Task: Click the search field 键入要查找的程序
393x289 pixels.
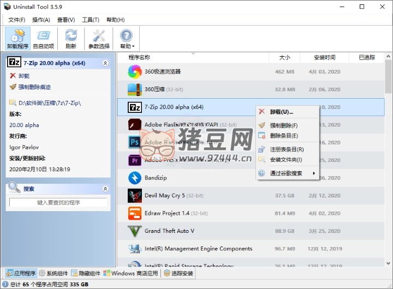Action: coord(58,202)
